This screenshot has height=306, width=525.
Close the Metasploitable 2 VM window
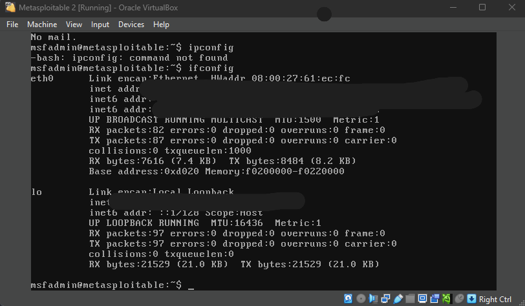point(511,7)
